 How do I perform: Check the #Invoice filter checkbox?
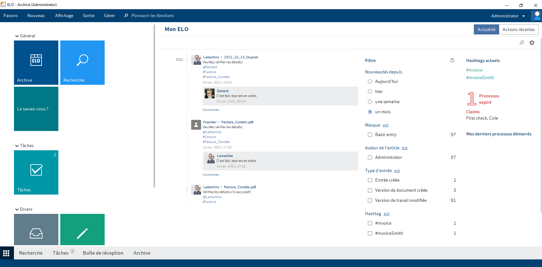click(370, 223)
